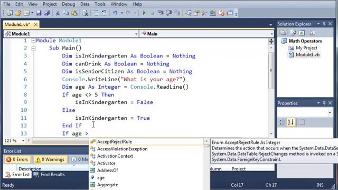Click the Step Over toolbar icon
Image resolution: width=338 pixels, height=190 pixels.
tap(169, 13)
